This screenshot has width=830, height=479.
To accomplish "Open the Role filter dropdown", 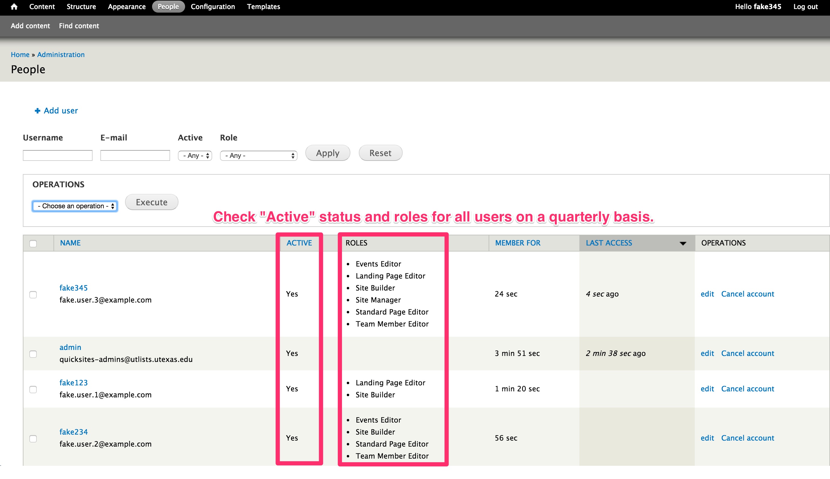I will tap(258, 155).
